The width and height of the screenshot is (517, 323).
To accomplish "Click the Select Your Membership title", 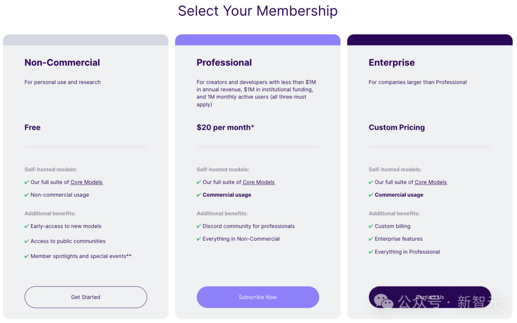I will click(x=258, y=11).
